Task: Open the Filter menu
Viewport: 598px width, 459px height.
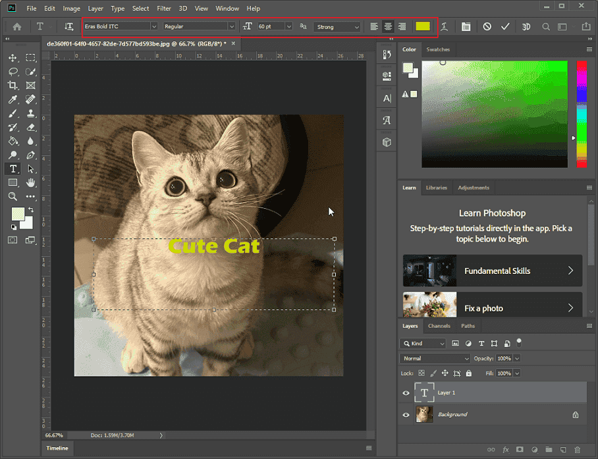Action: pyautogui.click(x=163, y=8)
